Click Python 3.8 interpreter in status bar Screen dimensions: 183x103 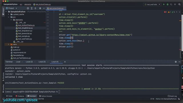tap(166, 99)
